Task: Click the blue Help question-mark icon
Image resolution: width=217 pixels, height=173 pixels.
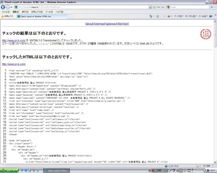Action: [210, 16]
